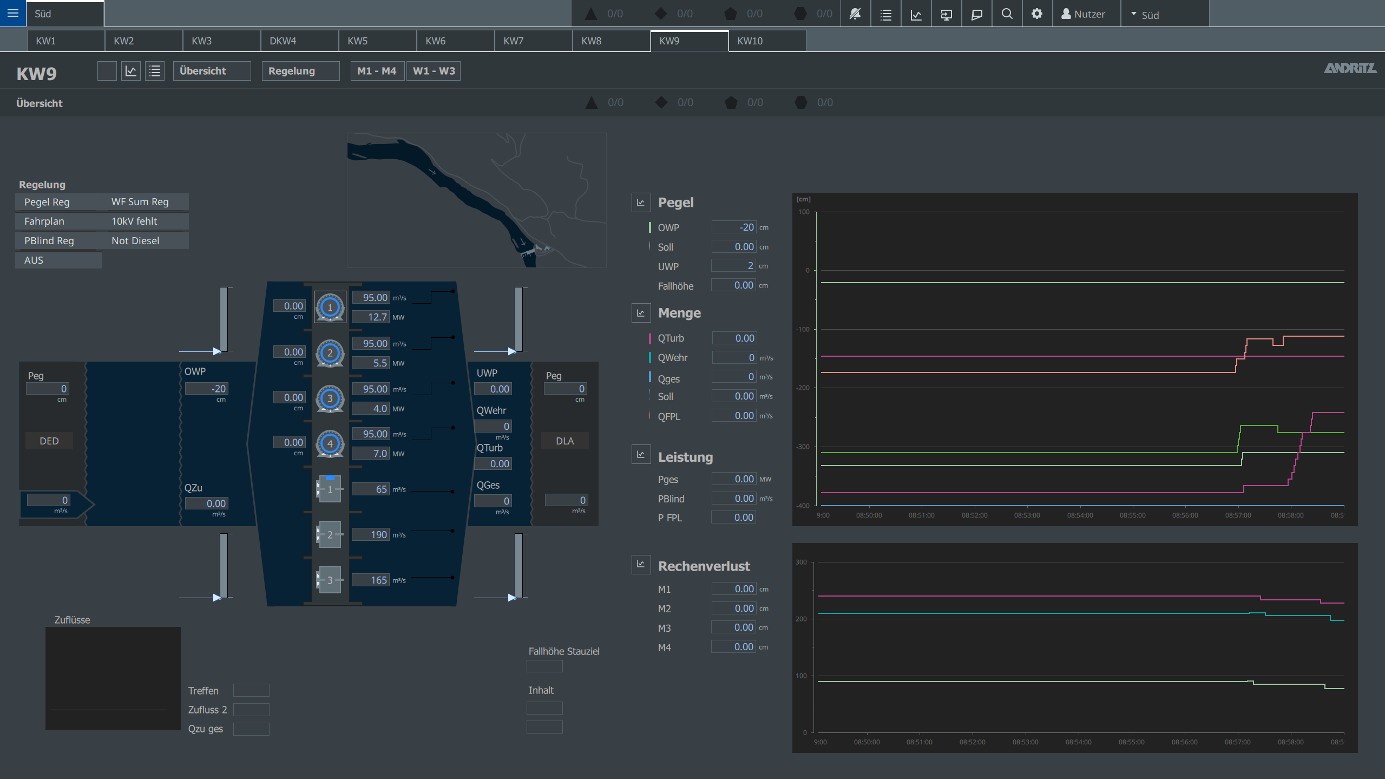
Task: Open the Pegel trend chart icon
Action: 641,202
